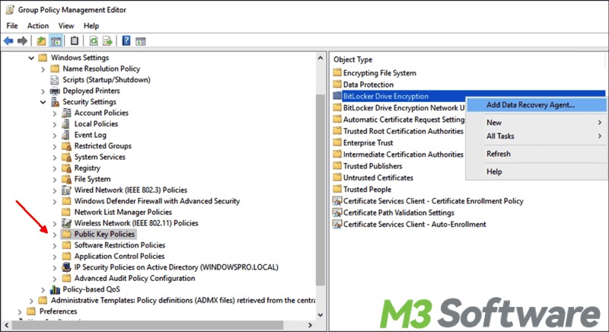The width and height of the screenshot is (609, 332).
Task: Click the Group Policy Management Editor title icon
Action: (x=10, y=10)
